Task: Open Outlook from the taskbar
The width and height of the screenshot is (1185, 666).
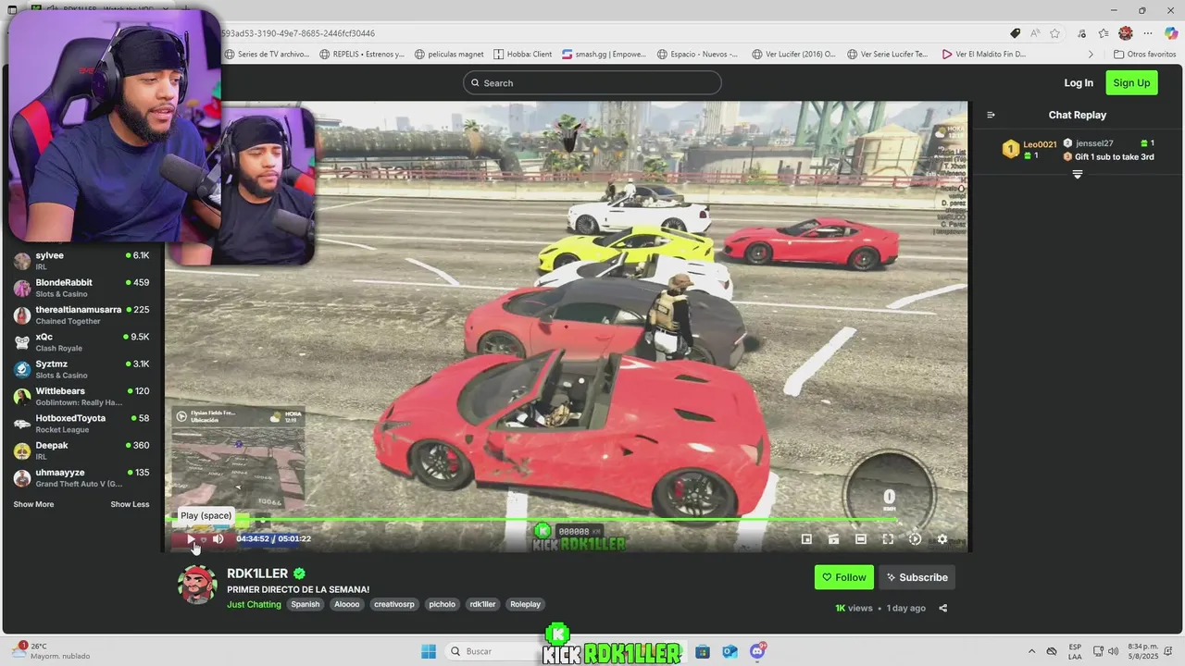Action: click(x=730, y=651)
